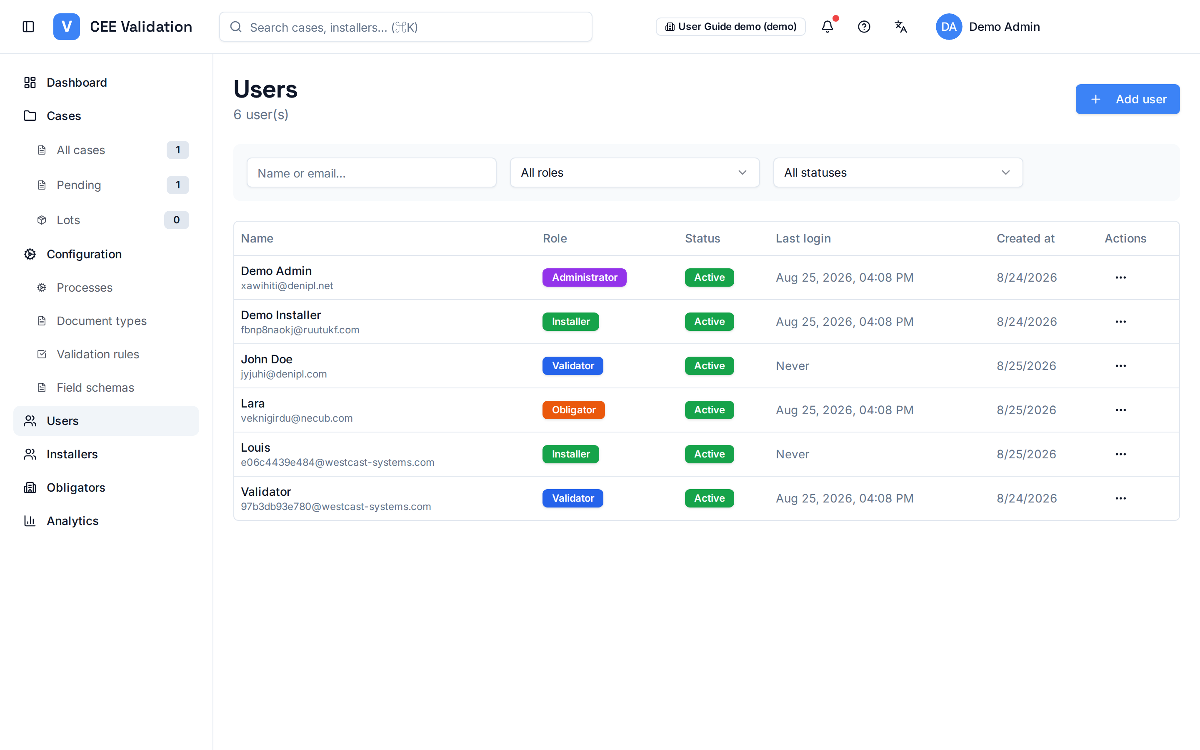Click John Doe's Validator badge
This screenshot has width=1200, height=750.
tap(573, 365)
